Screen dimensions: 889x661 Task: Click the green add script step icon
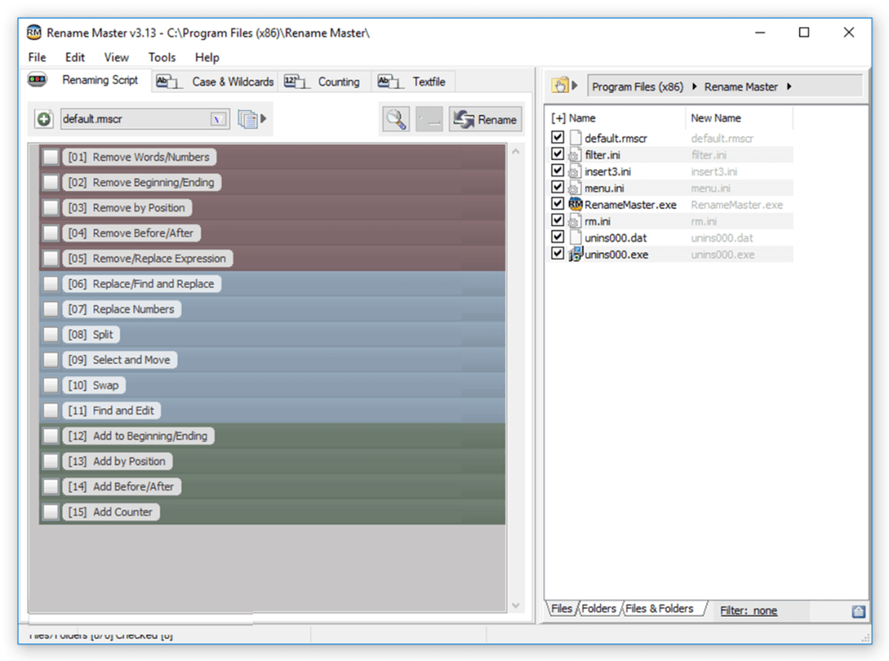[44, 119]
